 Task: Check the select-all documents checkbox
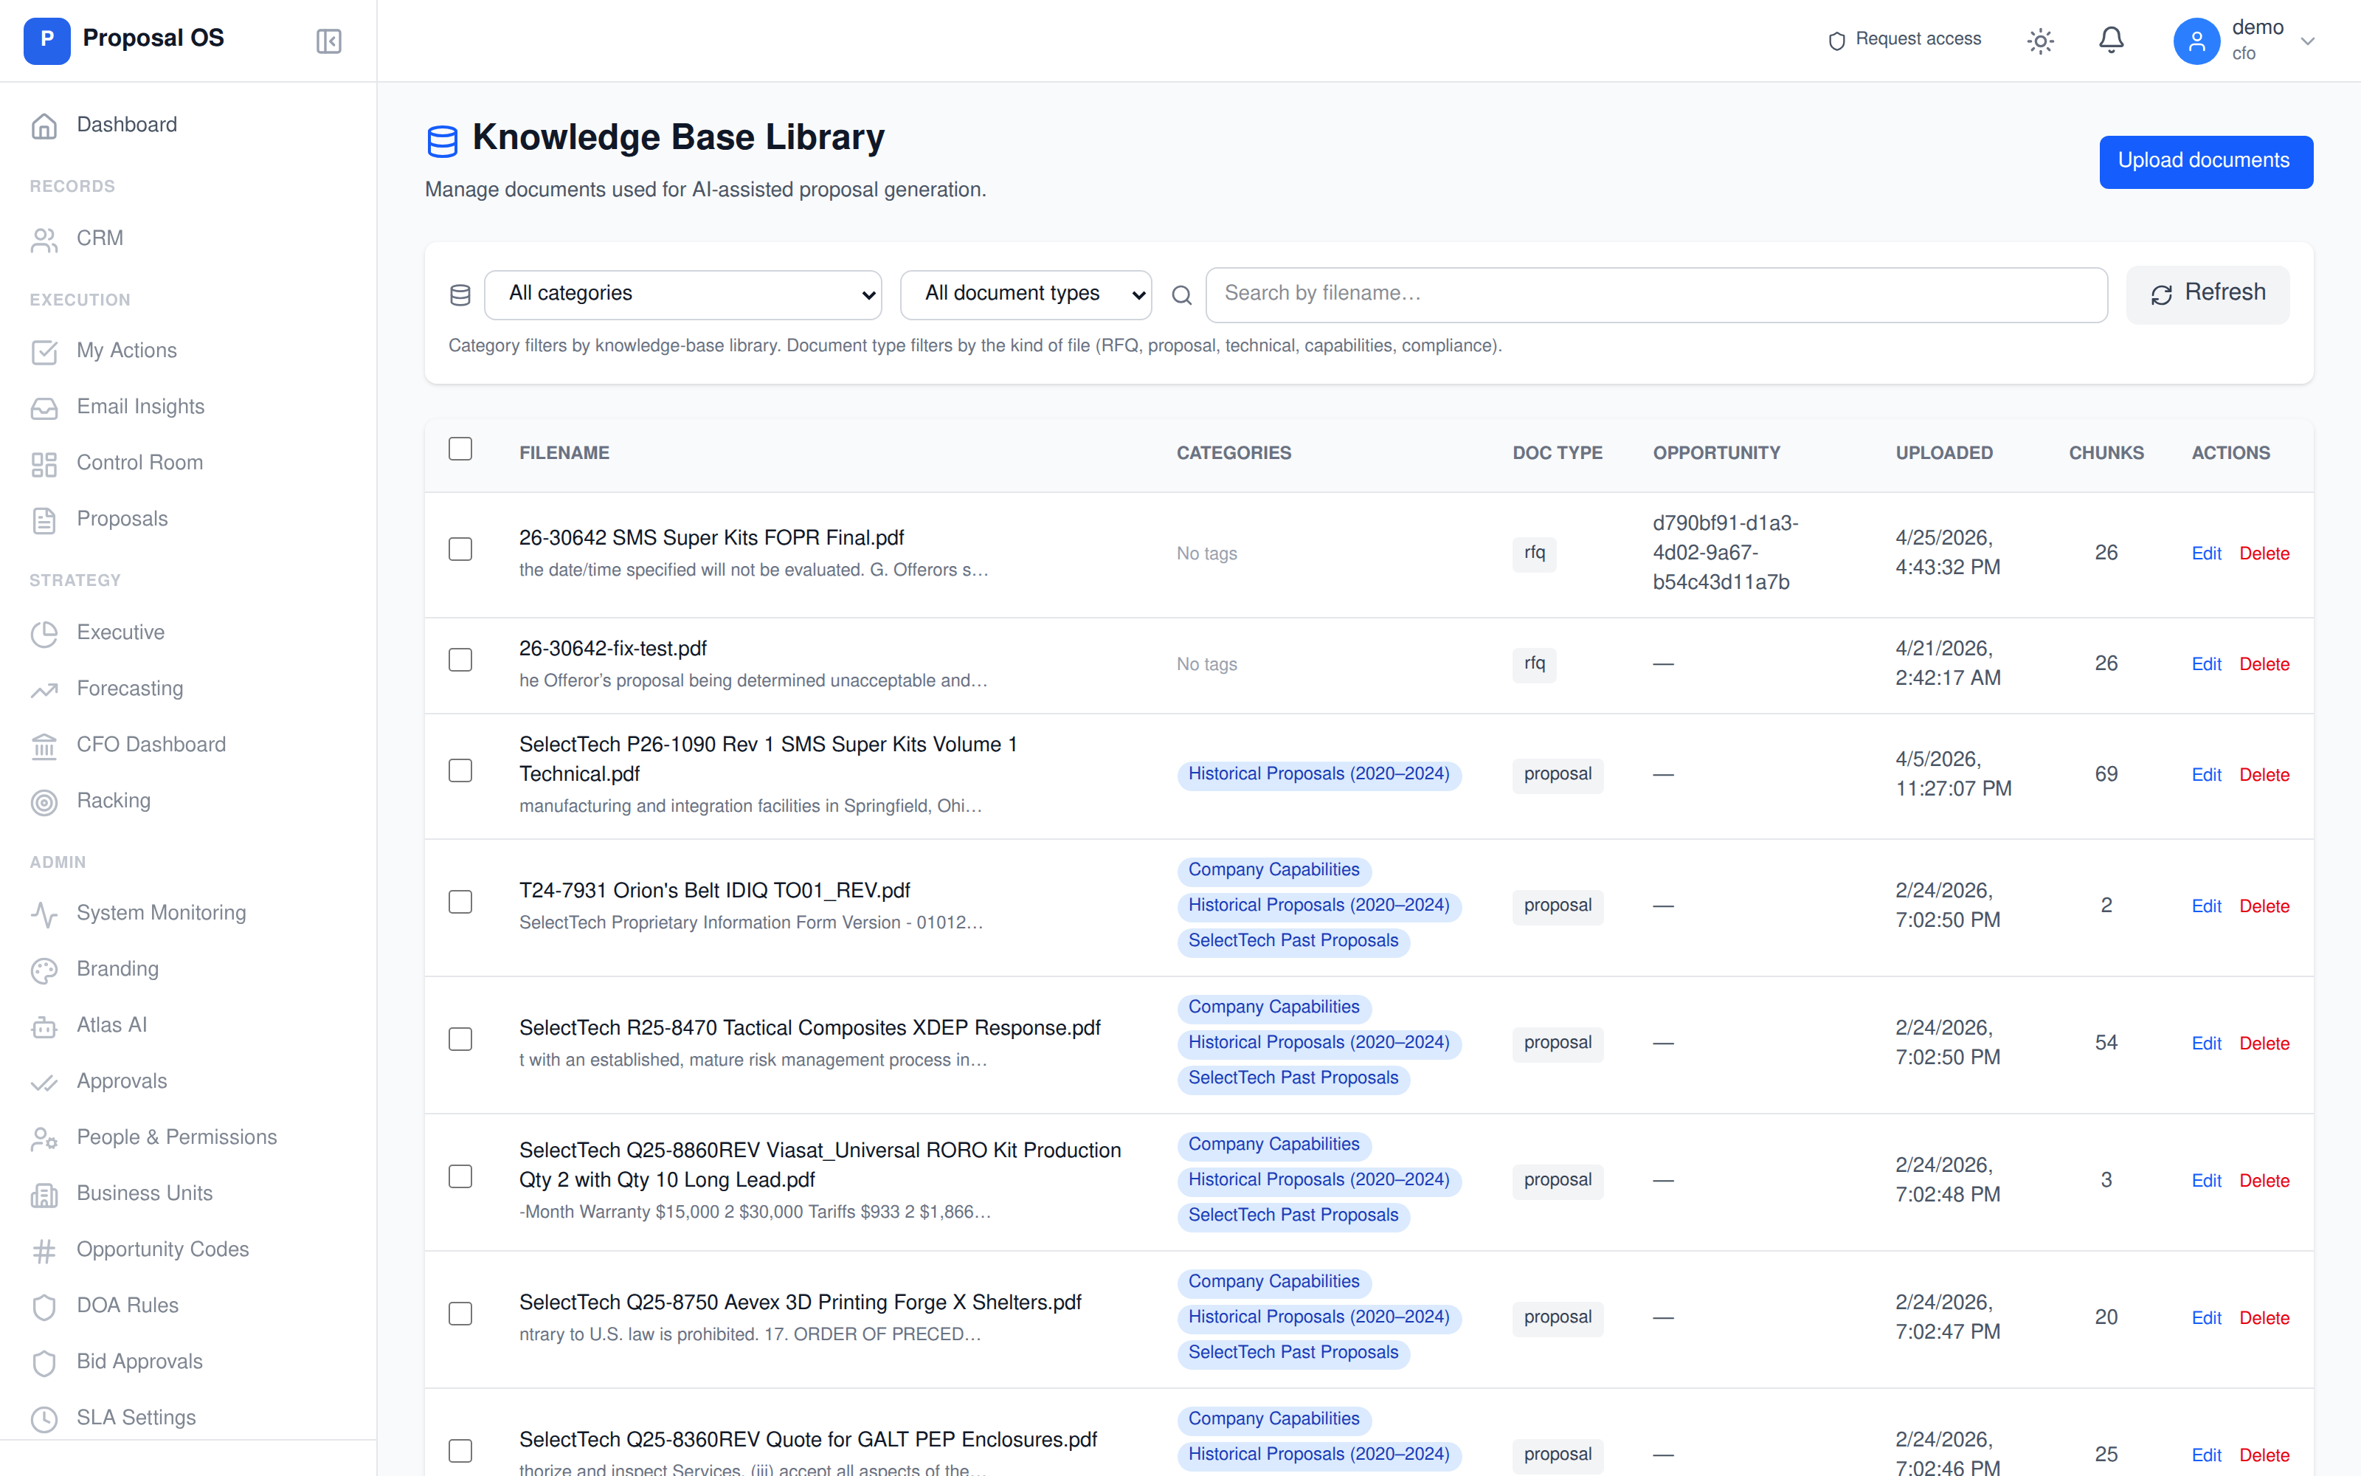(460, 448)
